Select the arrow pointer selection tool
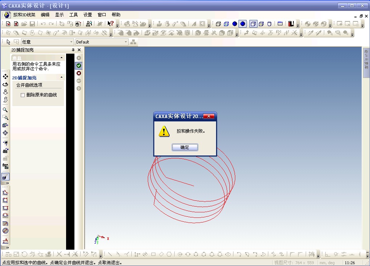 pyautogui.click(x=8, y=42)
